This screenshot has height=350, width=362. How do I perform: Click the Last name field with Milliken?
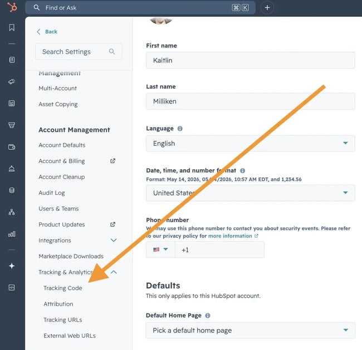(x=250, y=101)
